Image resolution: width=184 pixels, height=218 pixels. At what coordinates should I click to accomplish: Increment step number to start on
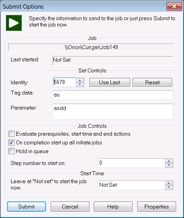(169, 161)
